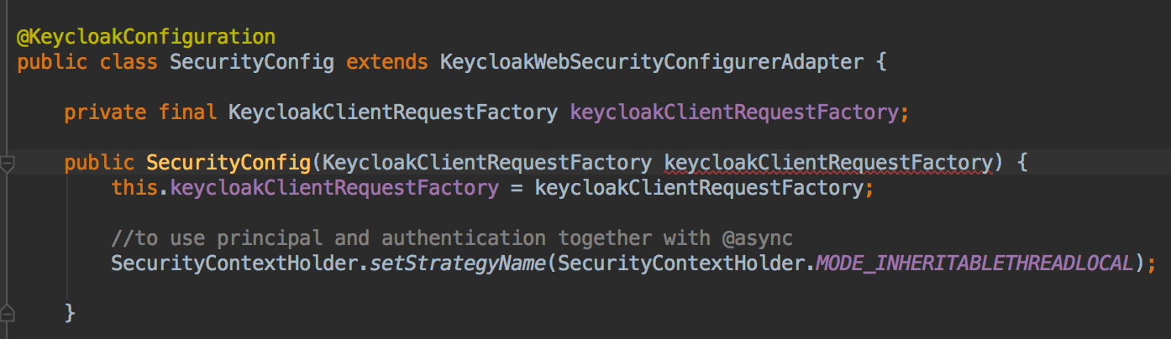Click the private keyword of the field declaration
The height and width of the screenshot is (339, 1171).
[x=106, y=112]
